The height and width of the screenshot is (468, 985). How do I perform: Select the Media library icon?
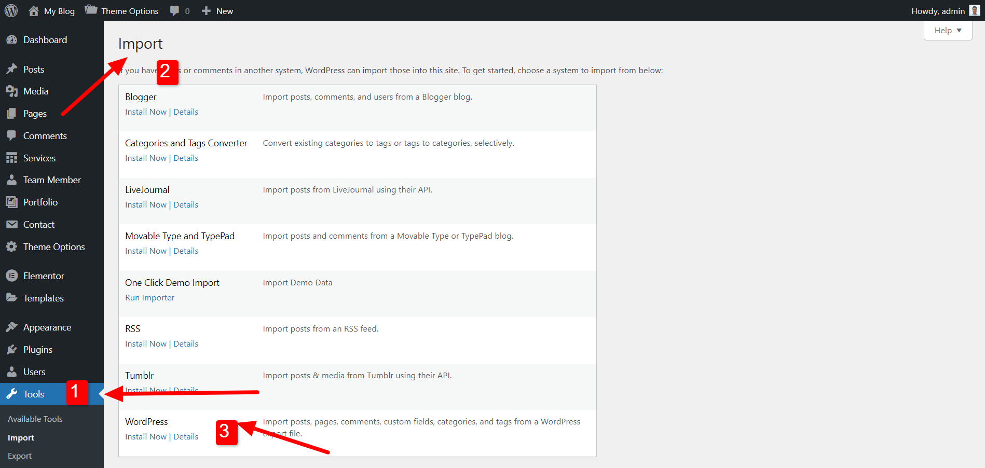coord(11,91)
